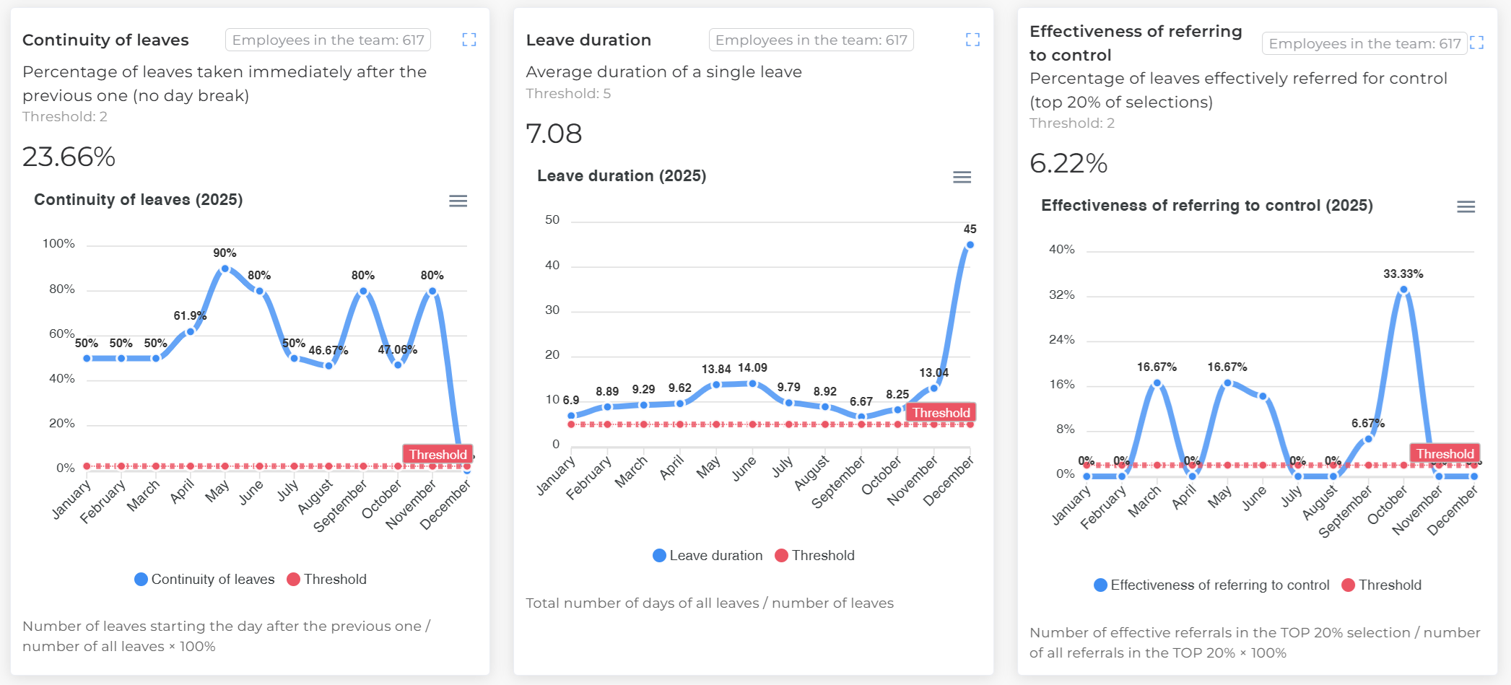Select the December point showing 45
The width and height of the screenshot is (1511, 685).
(969, 245)
